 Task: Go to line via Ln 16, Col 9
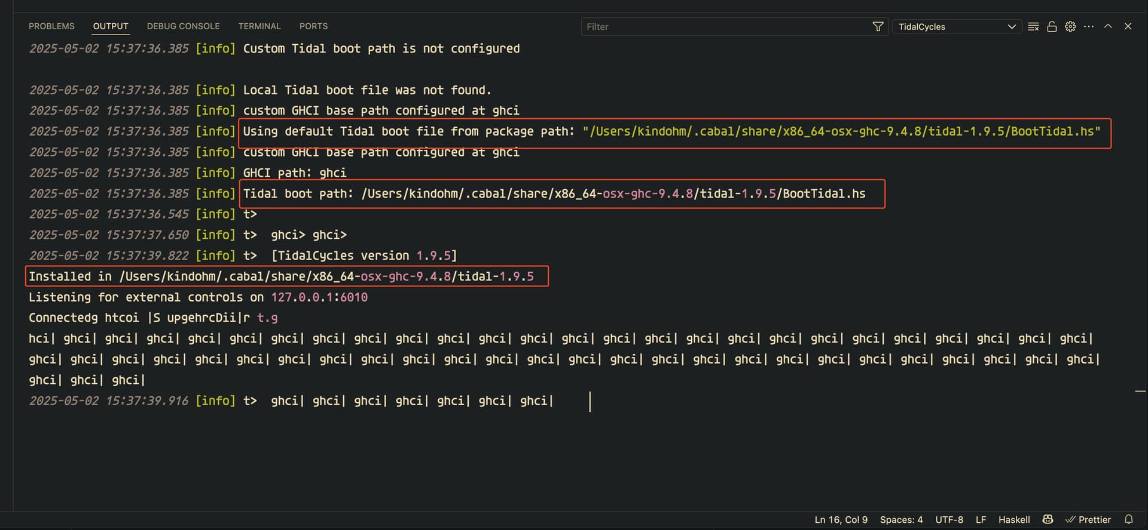(x=841, y=520)
